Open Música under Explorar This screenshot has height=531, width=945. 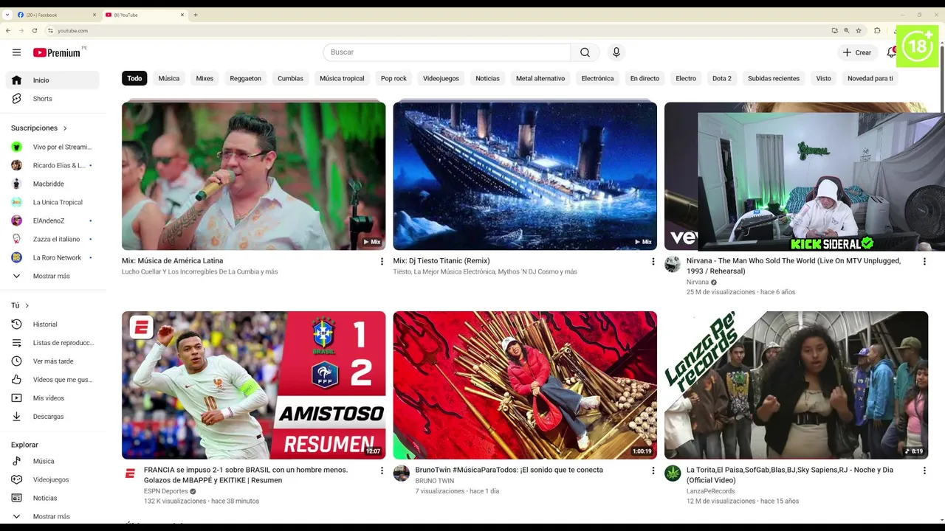[52, 461]
